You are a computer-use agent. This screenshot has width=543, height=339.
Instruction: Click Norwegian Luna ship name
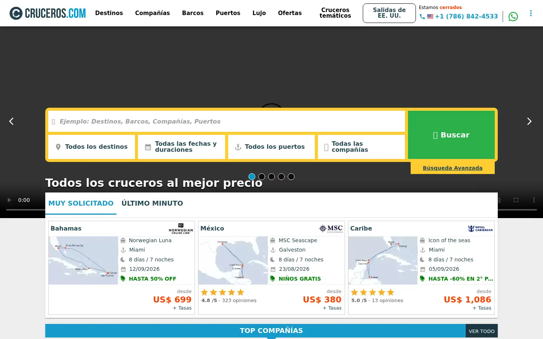coord(150,240)
